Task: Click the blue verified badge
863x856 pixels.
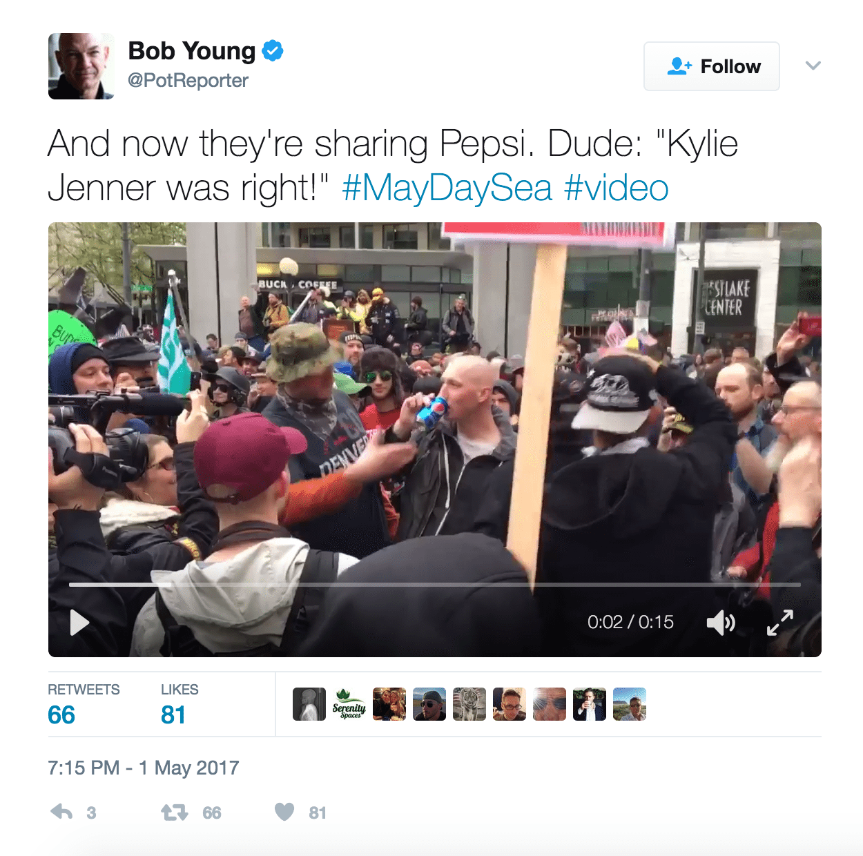Action: pyautogui.click(x=273, y=51)
